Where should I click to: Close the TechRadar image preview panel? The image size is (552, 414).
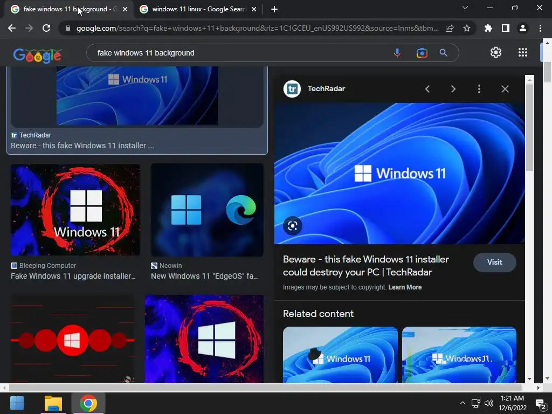pos(505,89)
